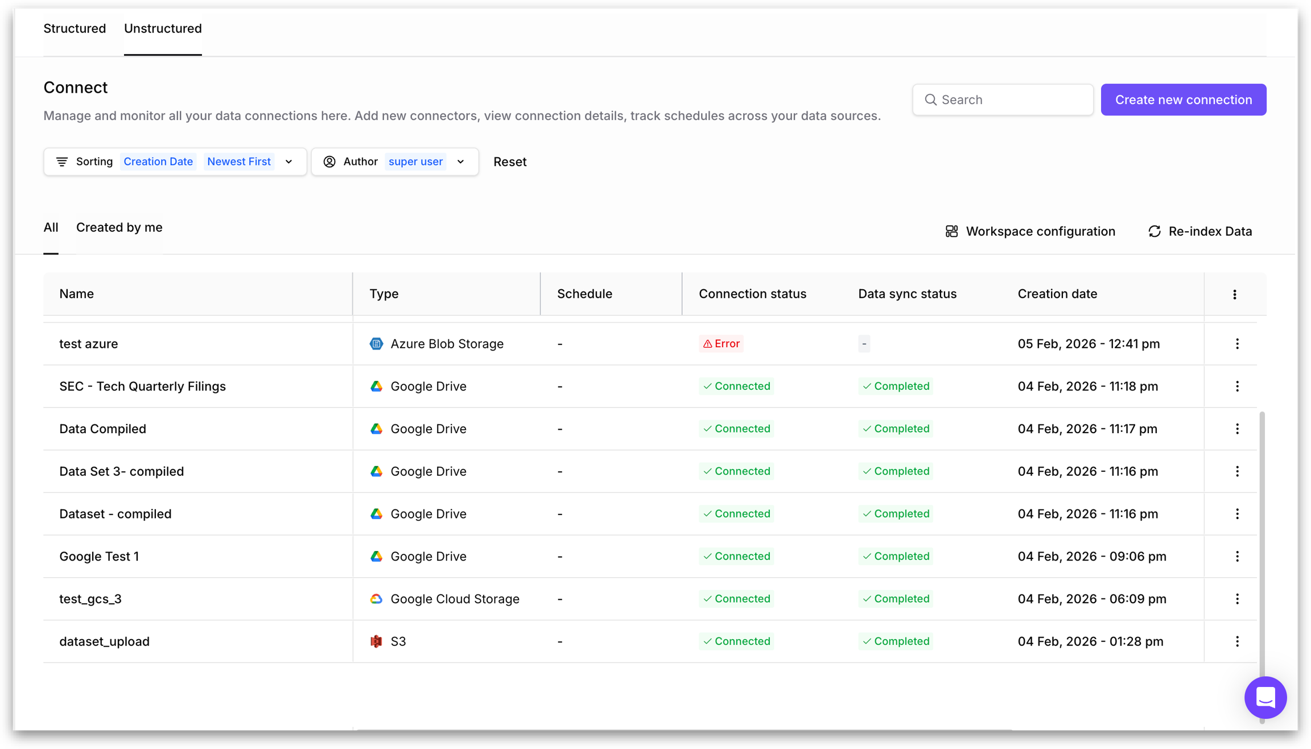This screenshot has width=1311, height=749.
Task: Open row menu for dataset_upload
Action: [1237, 641]
